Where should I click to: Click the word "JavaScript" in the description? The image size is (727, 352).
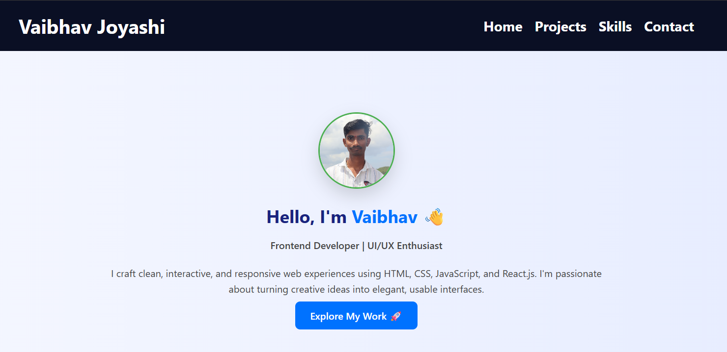457,274
